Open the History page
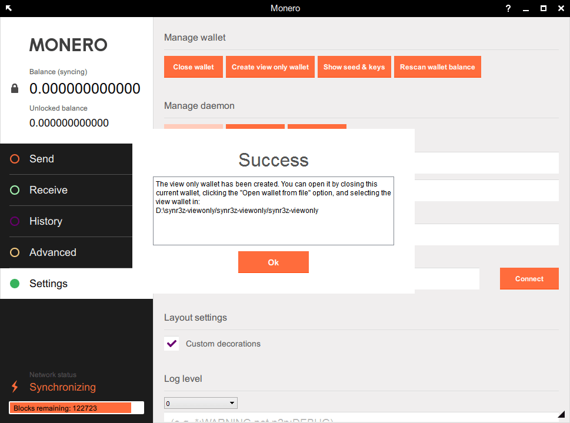Screen dimensions: 570x423 coord(66,222)
